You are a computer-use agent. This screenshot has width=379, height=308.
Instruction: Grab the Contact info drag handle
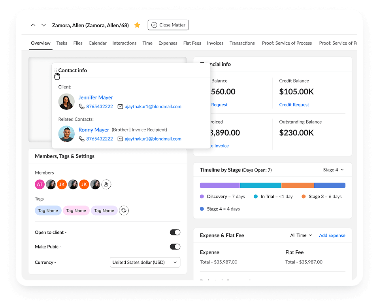click(55, 70)
